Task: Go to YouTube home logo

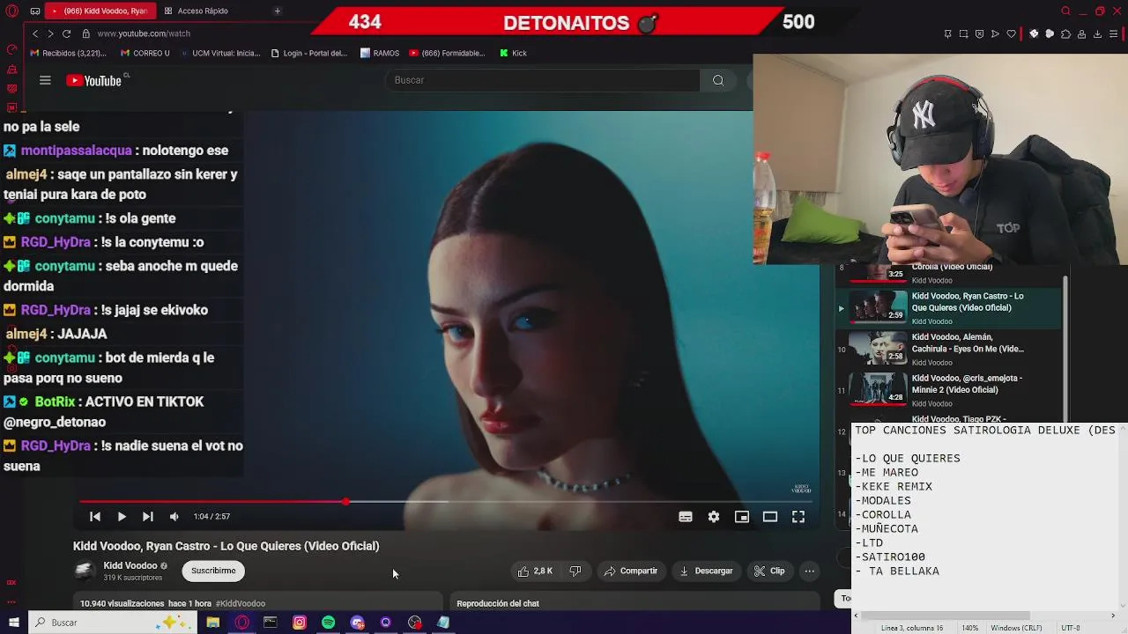Action: (x=94, y=80)
